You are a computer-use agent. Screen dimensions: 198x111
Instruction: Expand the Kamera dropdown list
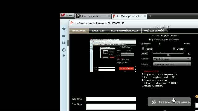188,59
